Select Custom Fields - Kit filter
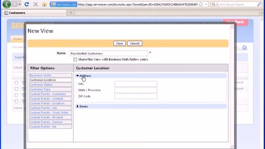Screen dimensions: 265x149 pos(51,127)
